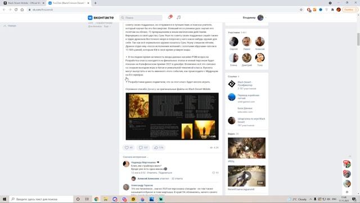Viewport: 360px width, 203px height.
Task: Click the VKontakte logo
Action: (101, 17)
